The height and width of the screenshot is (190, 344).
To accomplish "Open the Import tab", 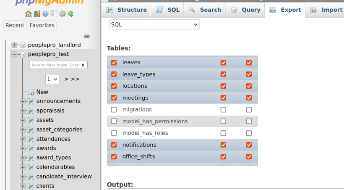I will [326, 10].
